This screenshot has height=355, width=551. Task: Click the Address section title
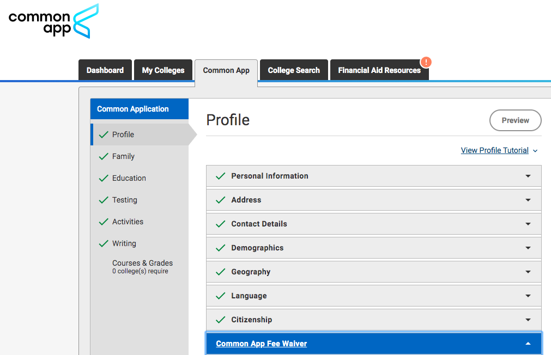[x=246, y=200]
